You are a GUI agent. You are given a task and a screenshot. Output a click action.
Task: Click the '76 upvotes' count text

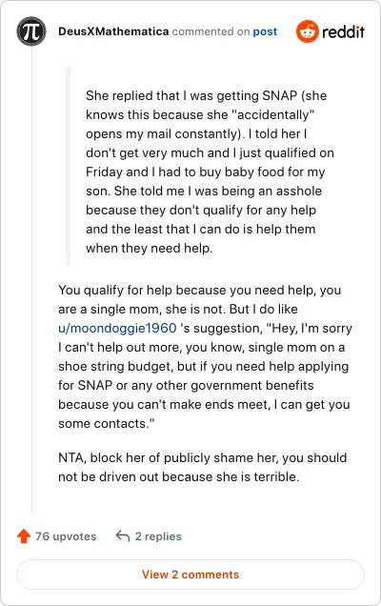click(x=66, y=536)
